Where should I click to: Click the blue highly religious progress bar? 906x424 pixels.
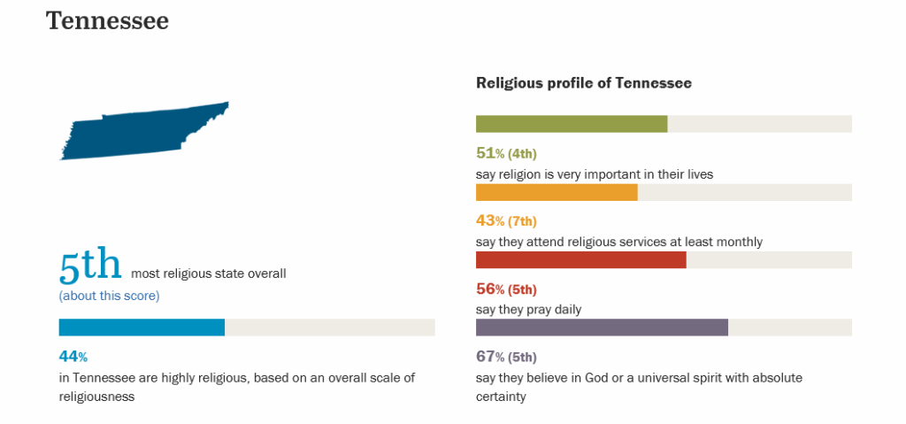(142, 328)
